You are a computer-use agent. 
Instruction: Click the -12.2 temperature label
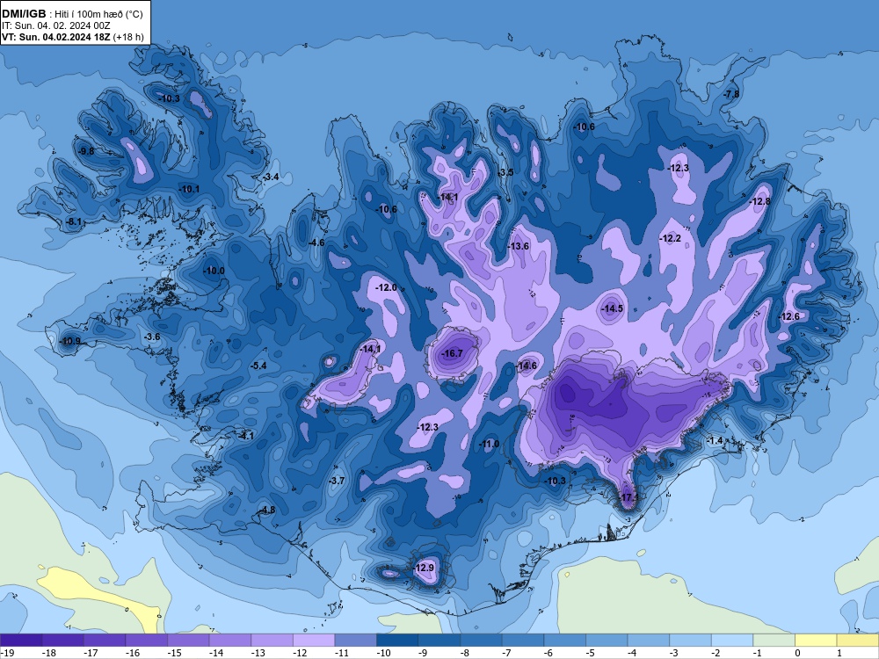click(x=670, y=239)
